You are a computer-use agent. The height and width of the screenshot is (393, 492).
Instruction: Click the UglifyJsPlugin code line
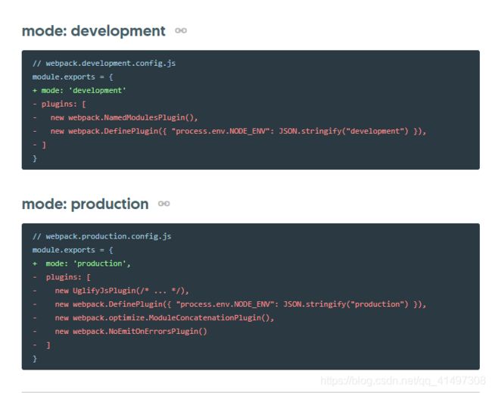(x=111, y=291)
